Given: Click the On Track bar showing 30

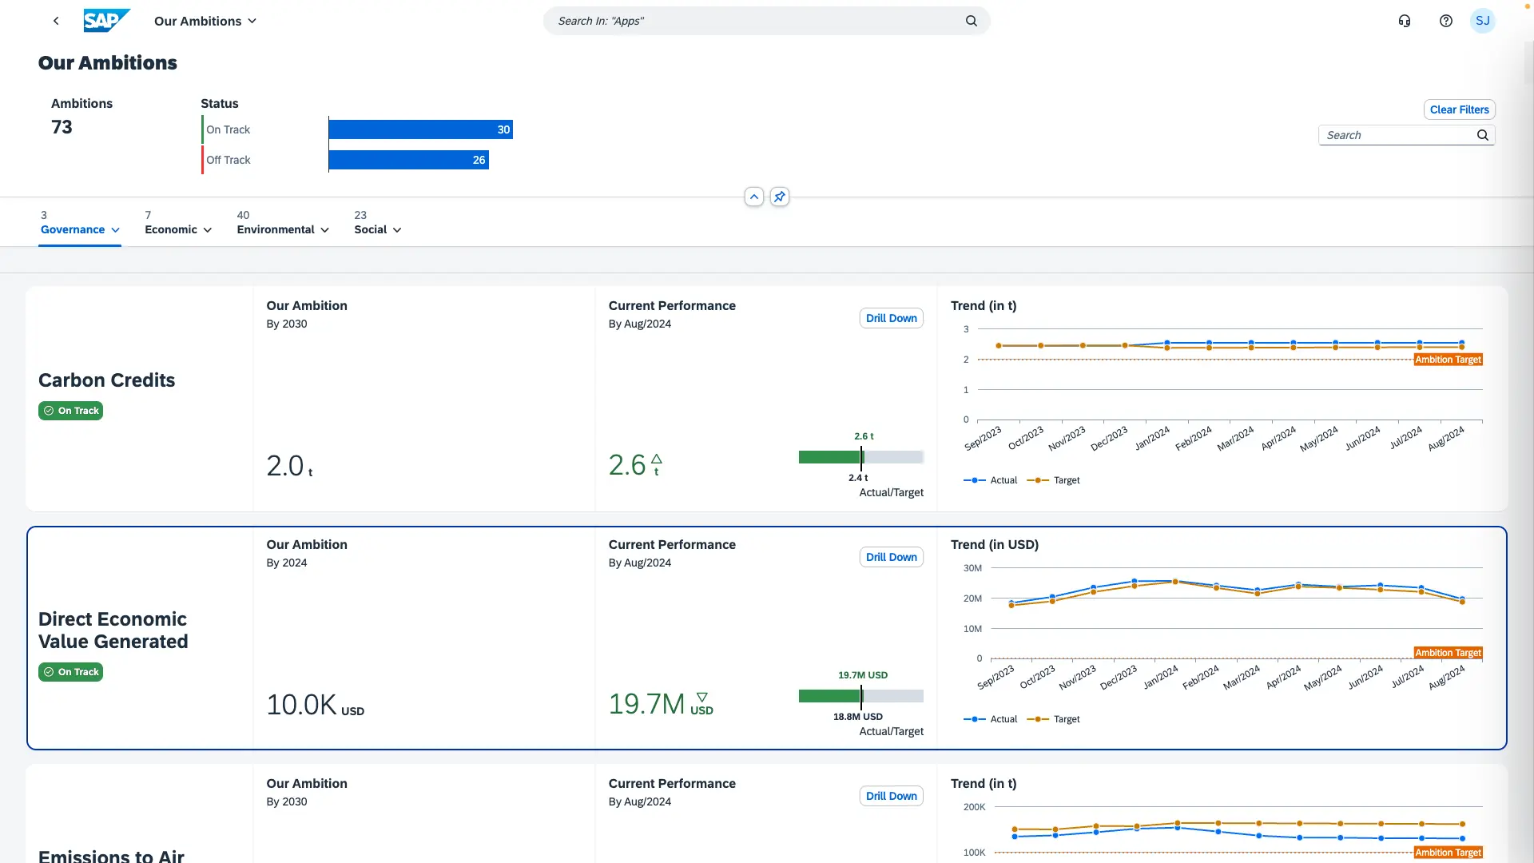Looking at the screenshot, I should coord(420,129).
